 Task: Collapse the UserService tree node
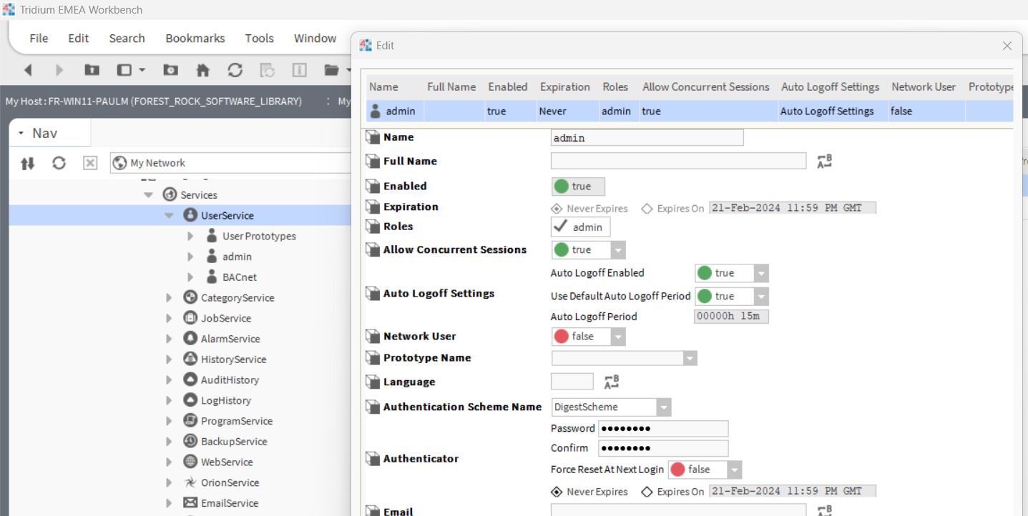tap(170, 215)
